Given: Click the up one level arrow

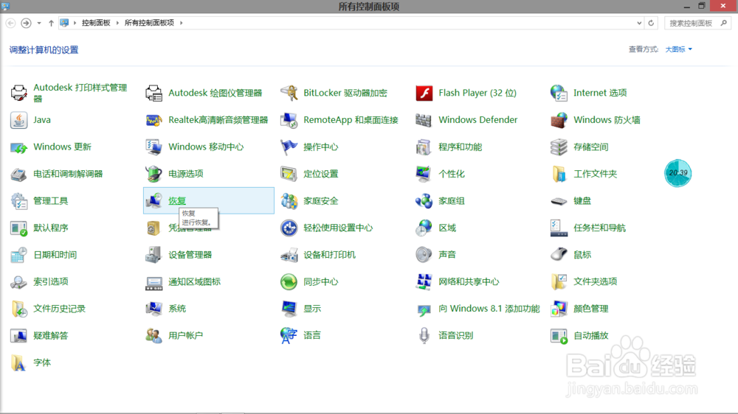Looking at the screenshot, I should click(52, 23).
